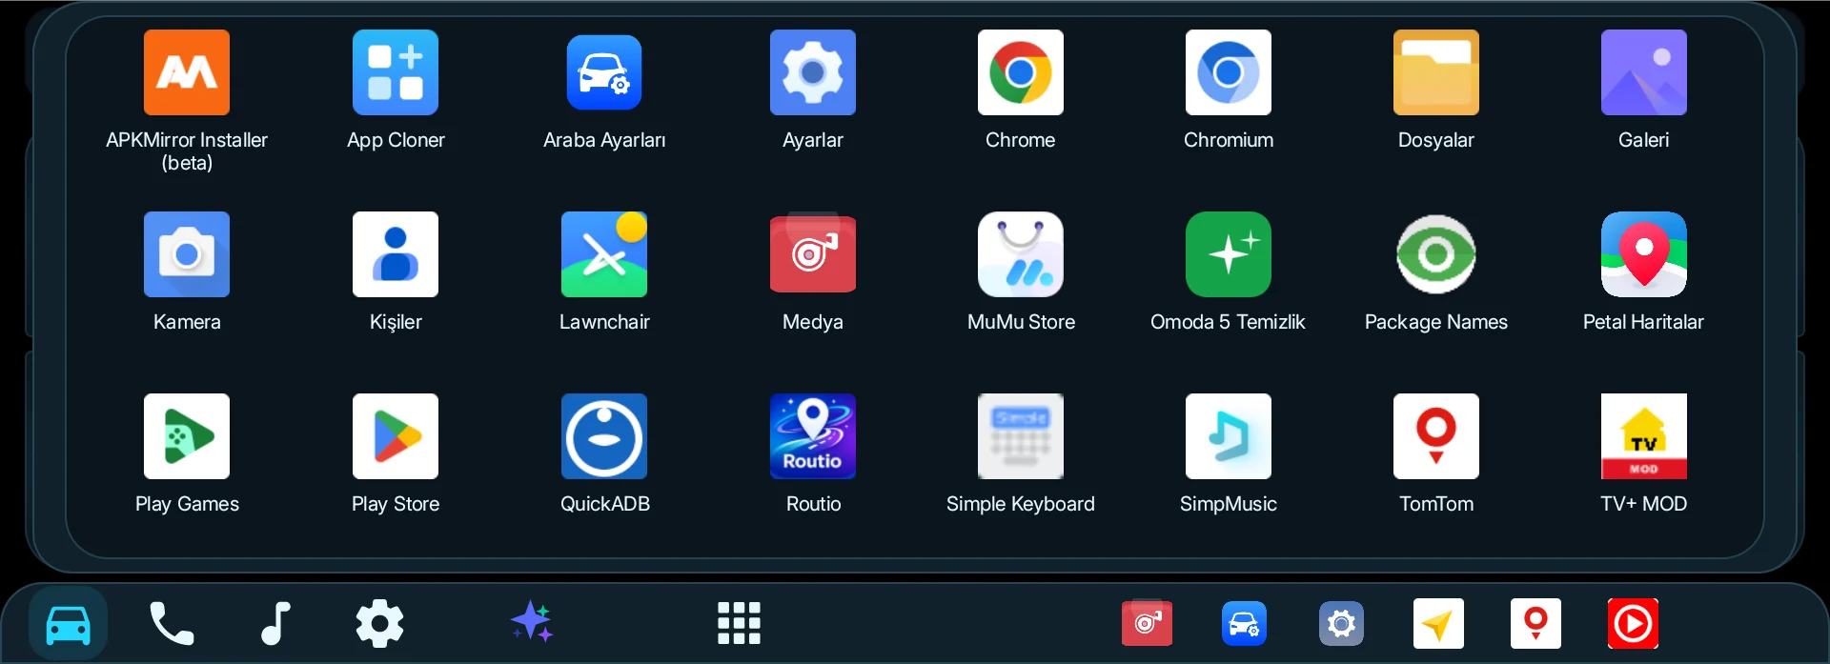The width and height of the screenshot is (1830, 664).
Task: Open Dosyalar file manager
Action: pos(1436,72)
